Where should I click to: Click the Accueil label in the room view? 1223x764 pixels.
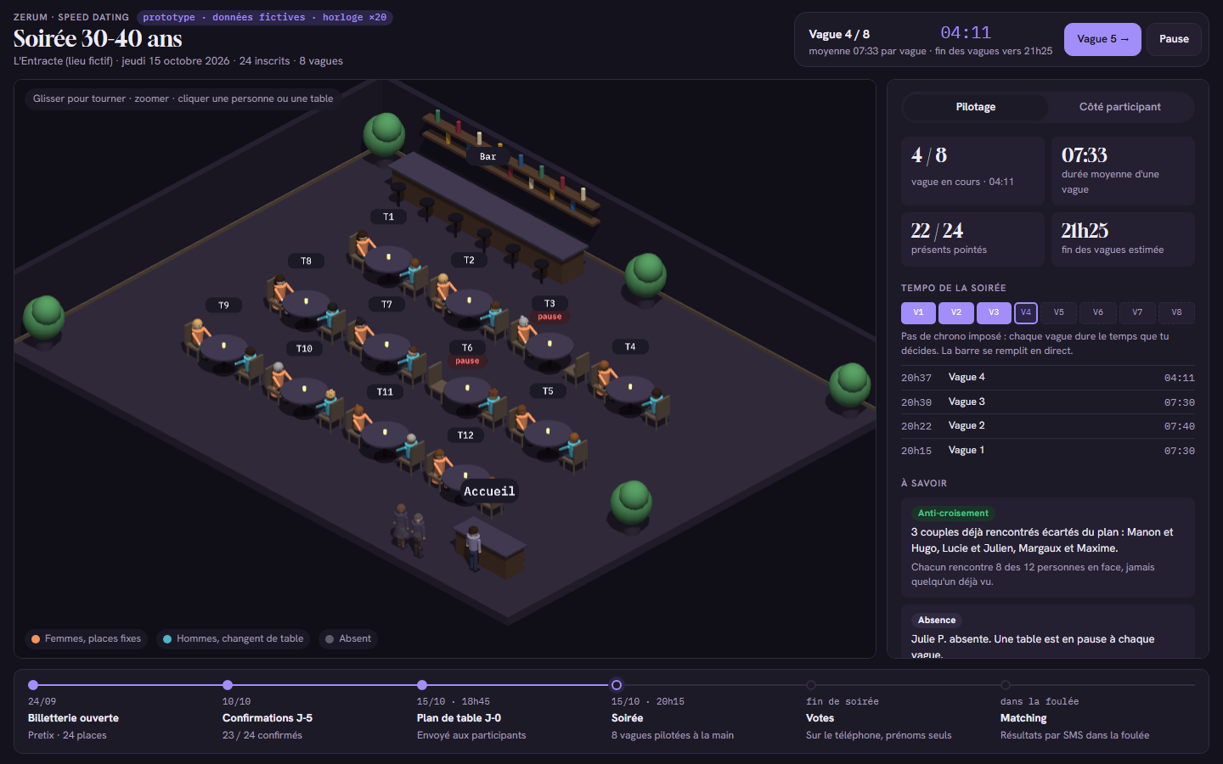click(489, 492)
